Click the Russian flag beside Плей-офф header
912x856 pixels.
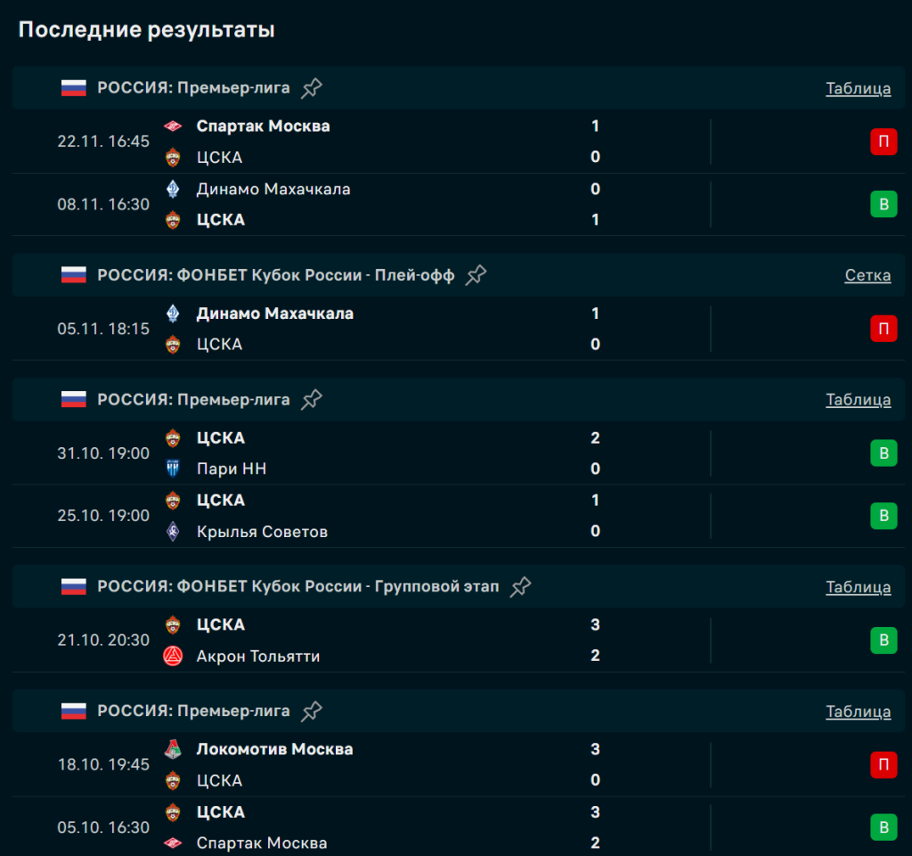pos(74,275)
